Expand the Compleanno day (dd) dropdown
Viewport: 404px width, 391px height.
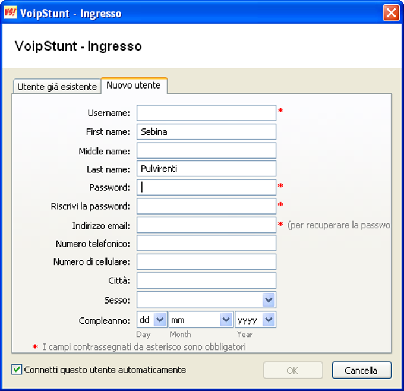160,320
